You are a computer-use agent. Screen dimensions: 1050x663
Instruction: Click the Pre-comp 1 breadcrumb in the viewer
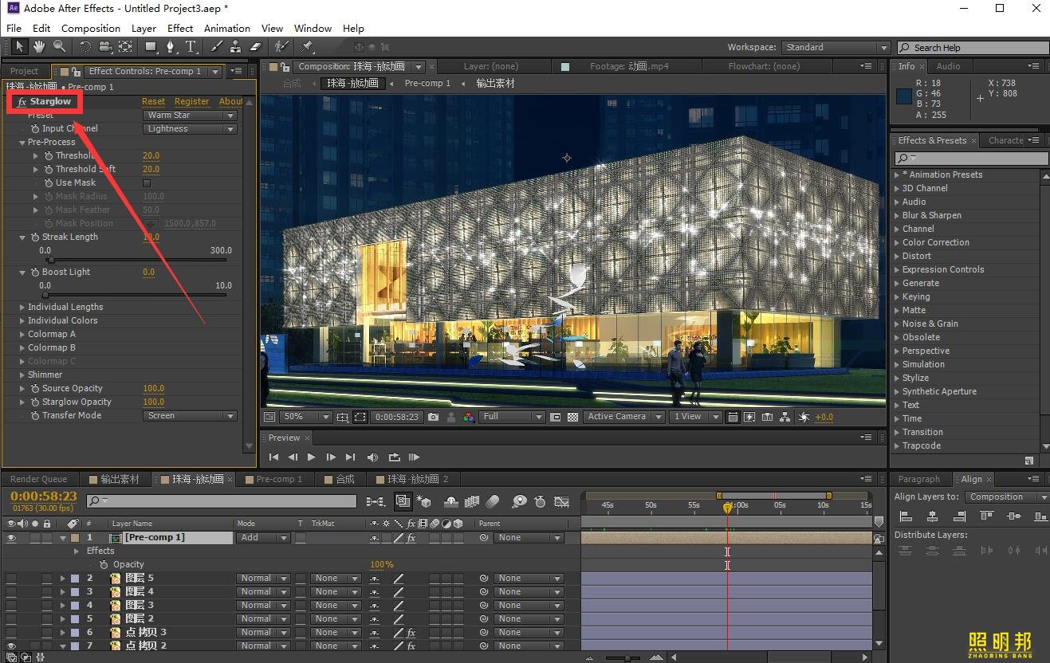pyautogui.click(x=427, y=84)
